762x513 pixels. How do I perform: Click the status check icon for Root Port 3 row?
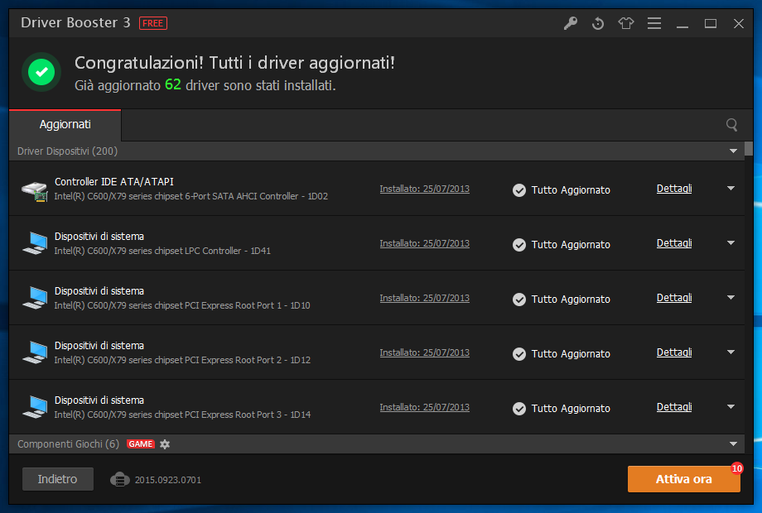[519, 409]
